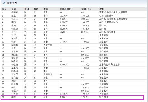Select the name 李伟 in row 4
This screenshot has width=148, height=102.
[14, 22]
